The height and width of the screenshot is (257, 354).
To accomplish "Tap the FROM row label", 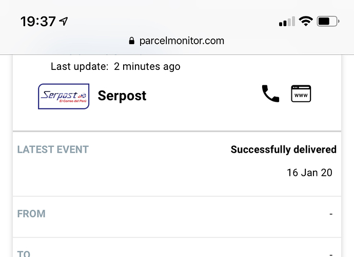I will pos(31,214).
